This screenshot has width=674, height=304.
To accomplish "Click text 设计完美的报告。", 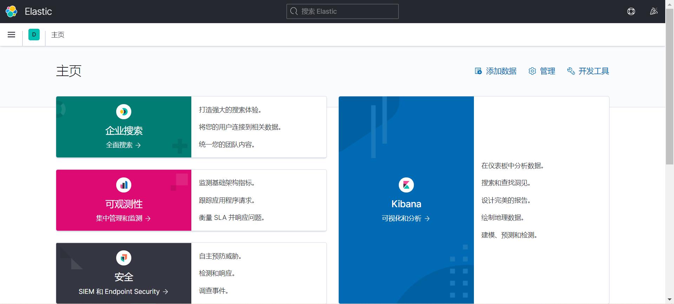I will click(x=506, y=201).
